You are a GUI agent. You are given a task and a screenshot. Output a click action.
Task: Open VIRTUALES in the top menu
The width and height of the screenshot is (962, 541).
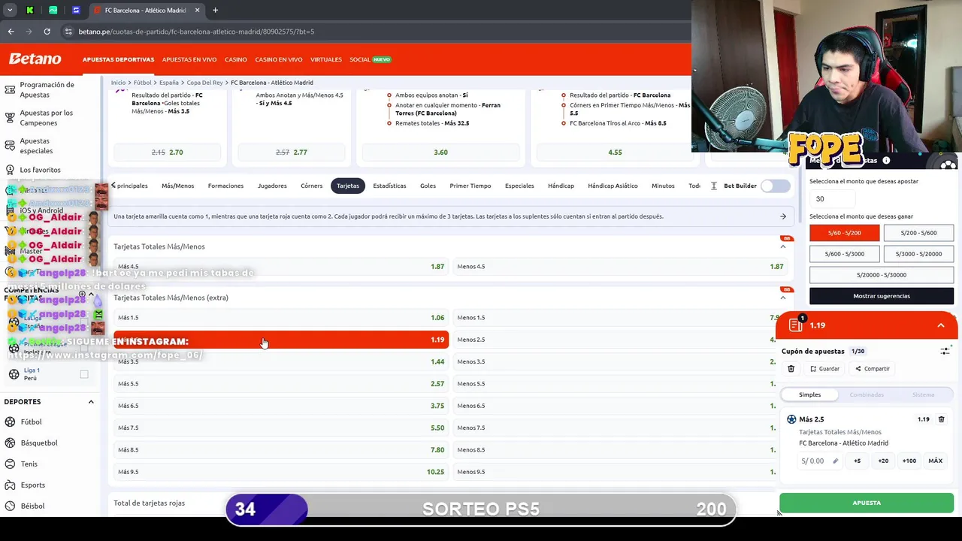click(x=326, y=59)
